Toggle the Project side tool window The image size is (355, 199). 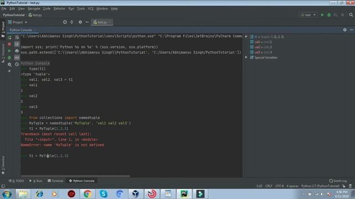(3, 29)
